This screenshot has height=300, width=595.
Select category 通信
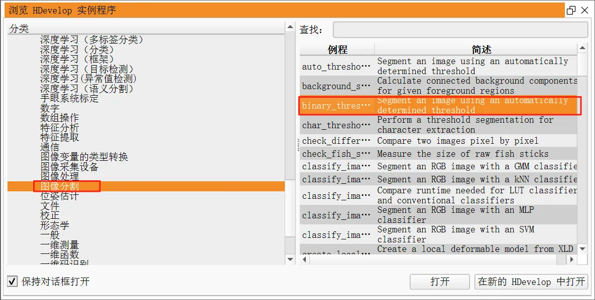50,147
